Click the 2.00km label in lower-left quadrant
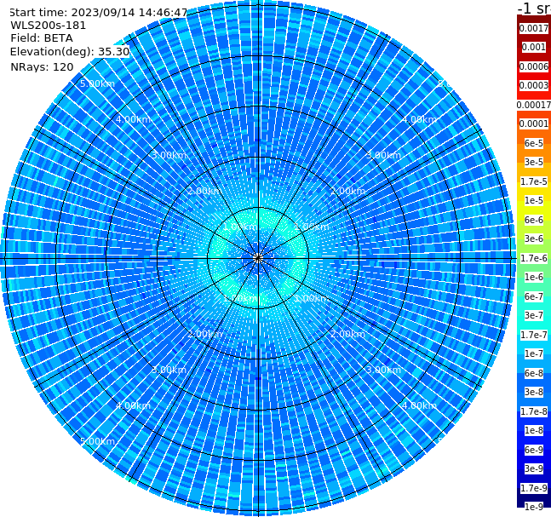551x517 pixels. pyautogui.click(x=205, y=334)
